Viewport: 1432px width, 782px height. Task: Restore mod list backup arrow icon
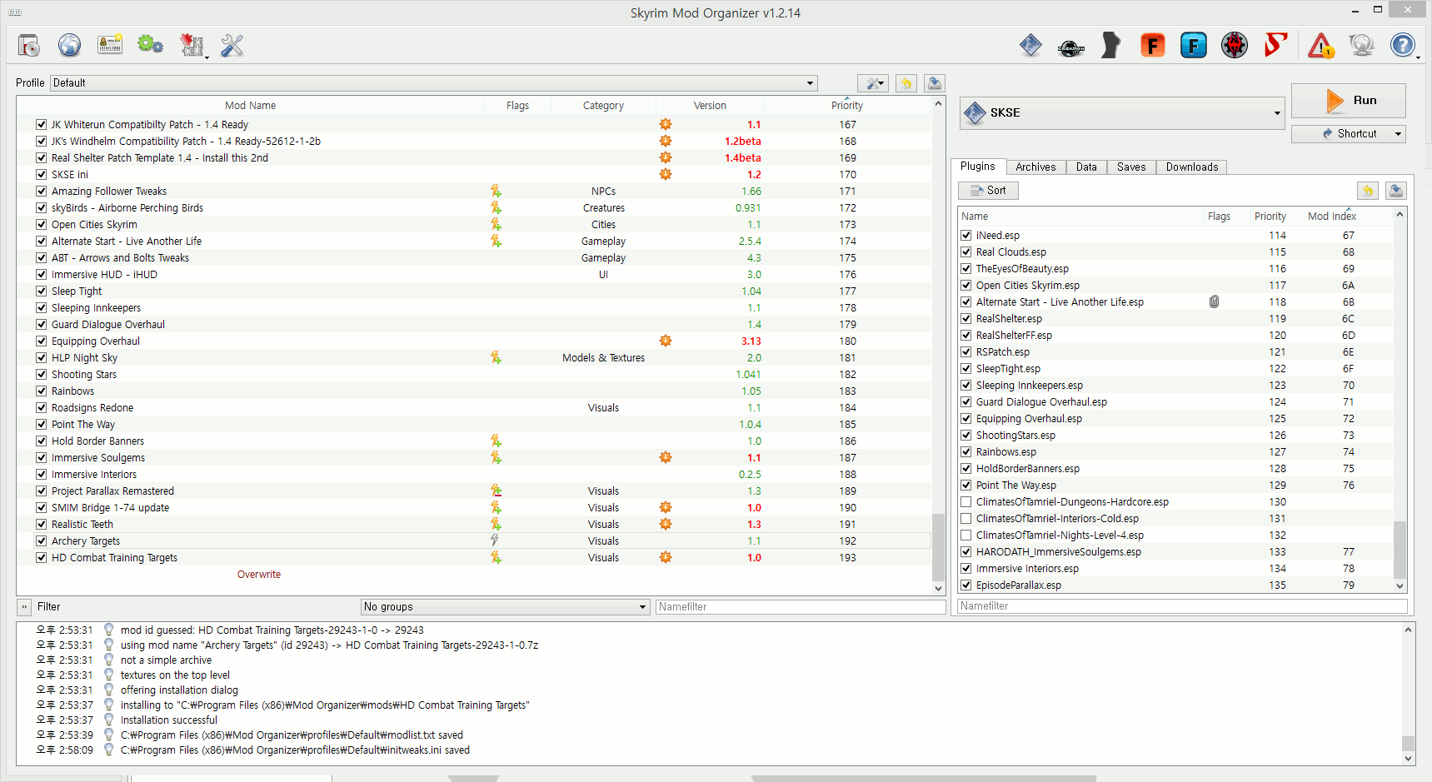[x=906, y=83]
